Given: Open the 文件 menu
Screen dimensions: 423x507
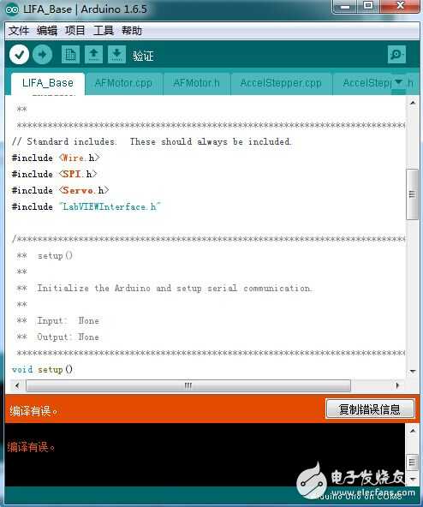Looking at the screenshot, I should click(x=19, y=31).
